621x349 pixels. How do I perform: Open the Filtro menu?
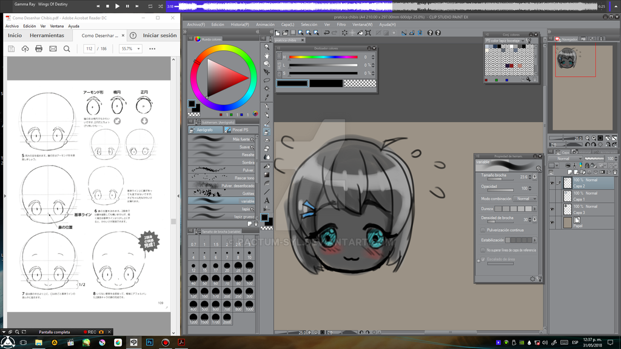tap(341, 24)
